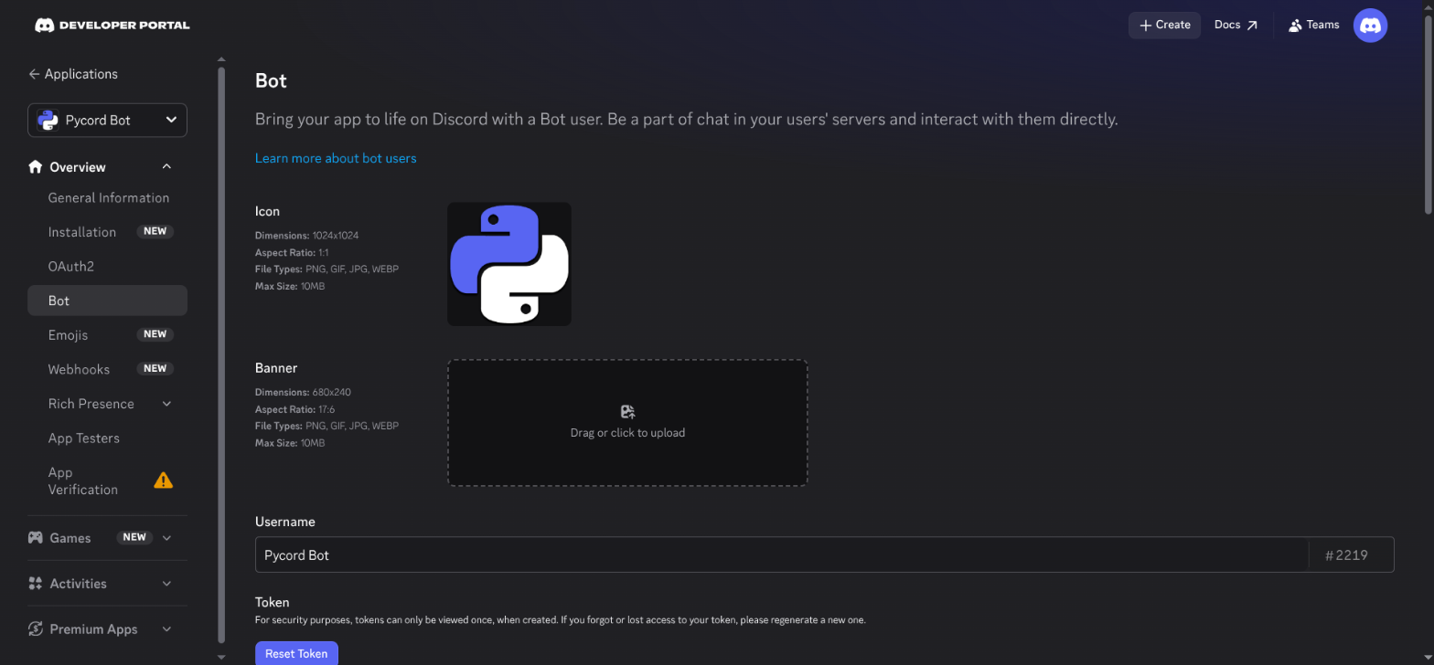Collapse the Overview section
1434x665 pixels.
pos(166,167)
